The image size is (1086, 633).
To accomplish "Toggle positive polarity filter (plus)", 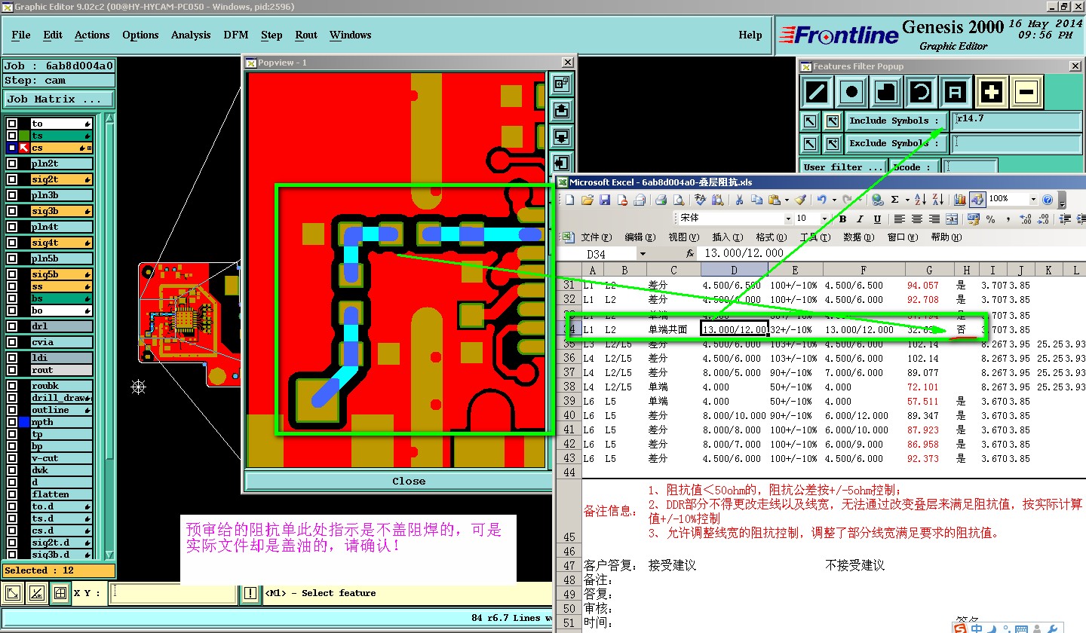I will tap(992, 92).
